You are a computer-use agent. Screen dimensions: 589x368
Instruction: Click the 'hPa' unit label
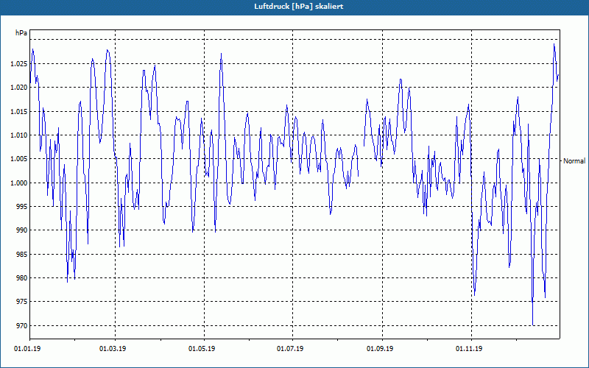click(21, 33)
